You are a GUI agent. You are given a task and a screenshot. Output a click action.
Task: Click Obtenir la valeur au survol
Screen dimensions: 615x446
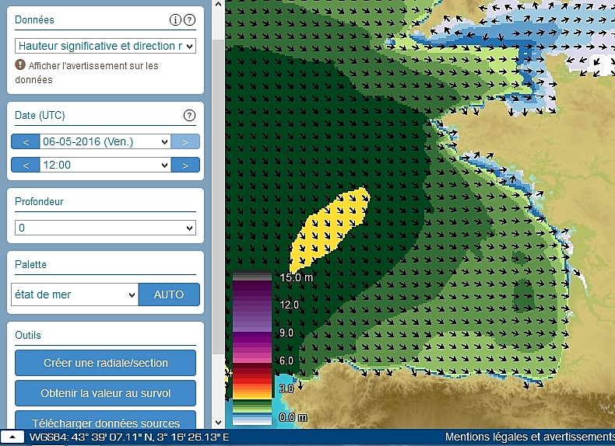(106, 393)
